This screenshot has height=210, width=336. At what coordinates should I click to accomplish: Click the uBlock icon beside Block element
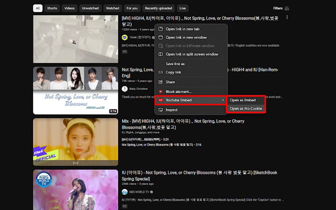pos(160,91)
